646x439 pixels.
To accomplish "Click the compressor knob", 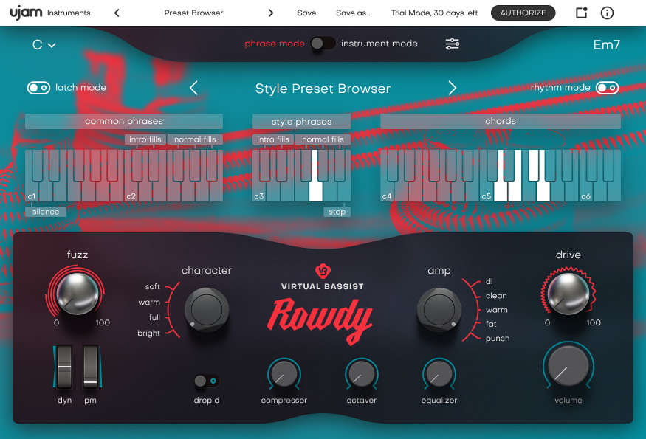I will pos(284,374).
